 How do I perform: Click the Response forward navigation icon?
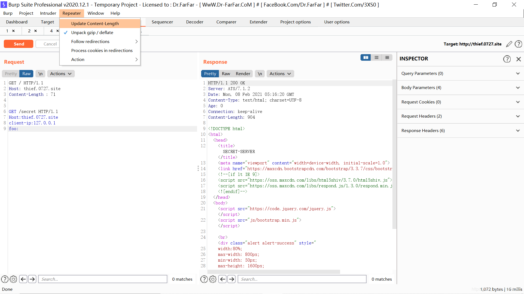point(232,279)
